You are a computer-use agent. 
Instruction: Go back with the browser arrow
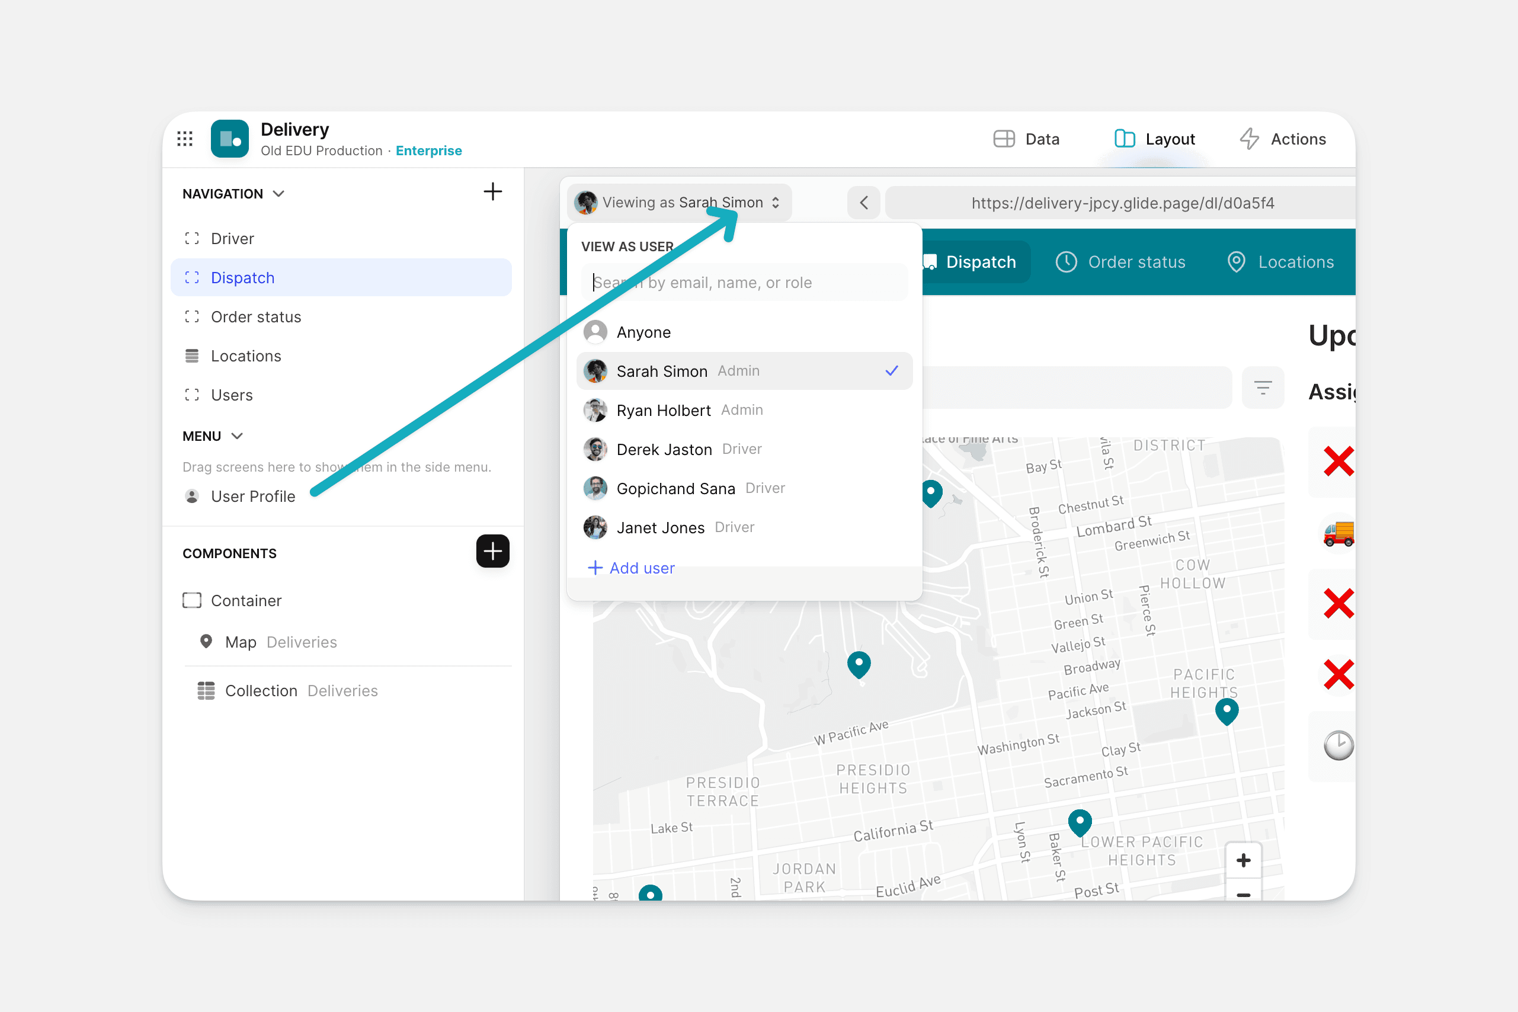(x=863, y=203)
